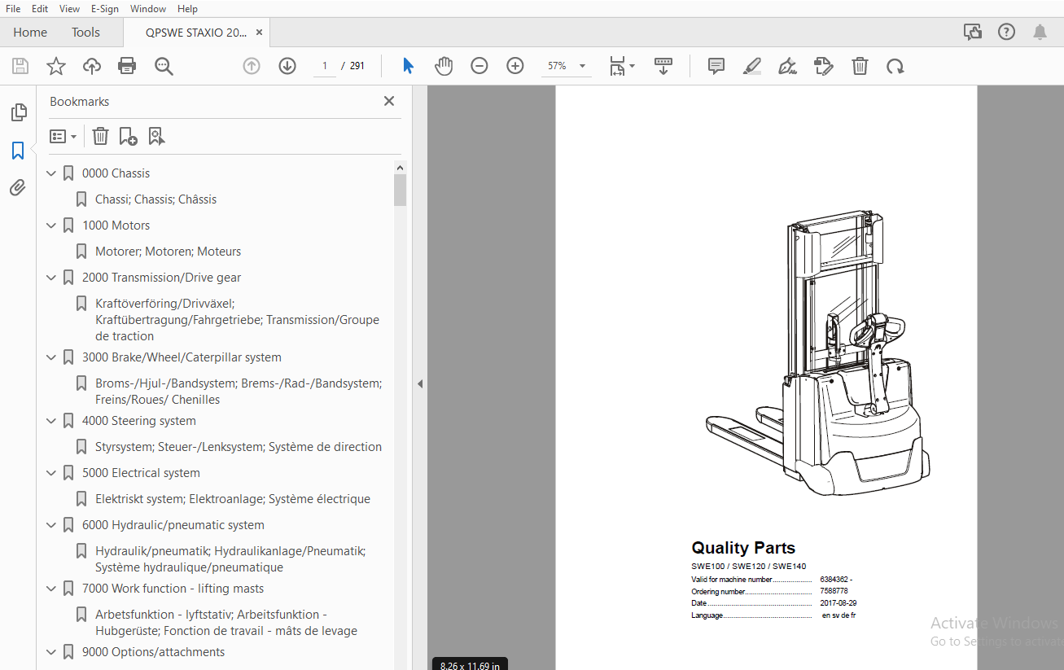The height and width of the screenshot is (670, 1064).
Task: Open the E-Sign menu
Action: tap(105, 8)
